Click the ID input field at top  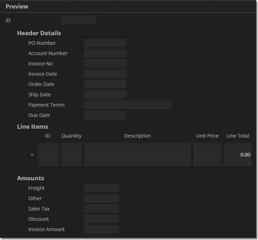79,20
